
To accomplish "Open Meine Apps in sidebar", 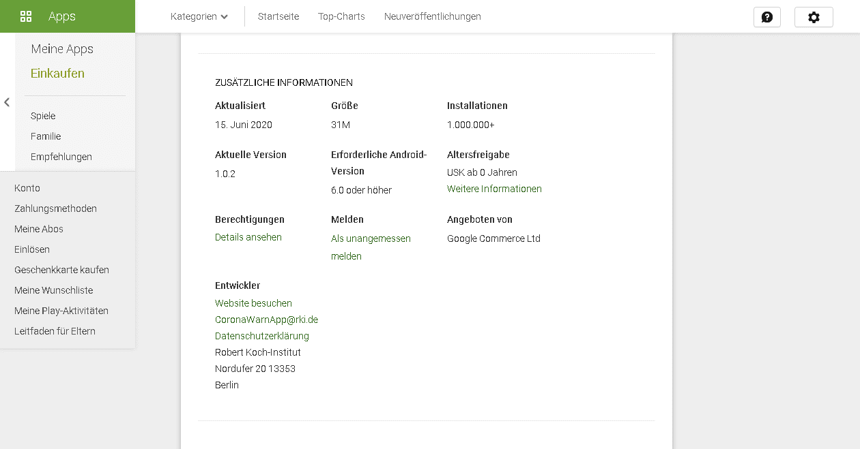I will click(62, 49).
